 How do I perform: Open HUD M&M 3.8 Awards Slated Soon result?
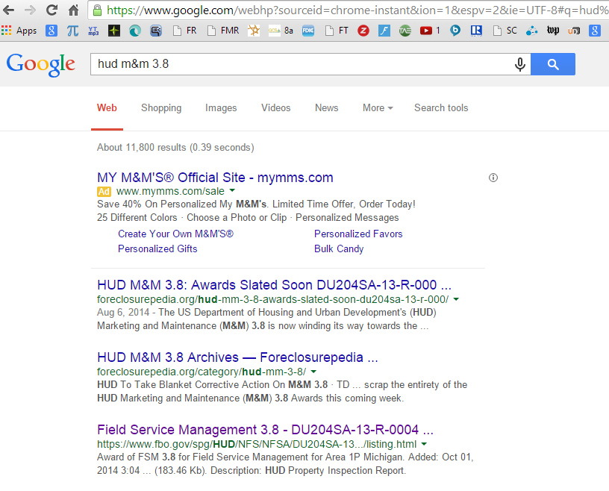(x=274, y=285)
